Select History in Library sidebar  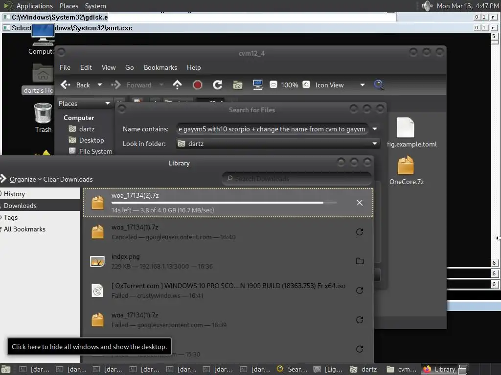click(40, 194)
